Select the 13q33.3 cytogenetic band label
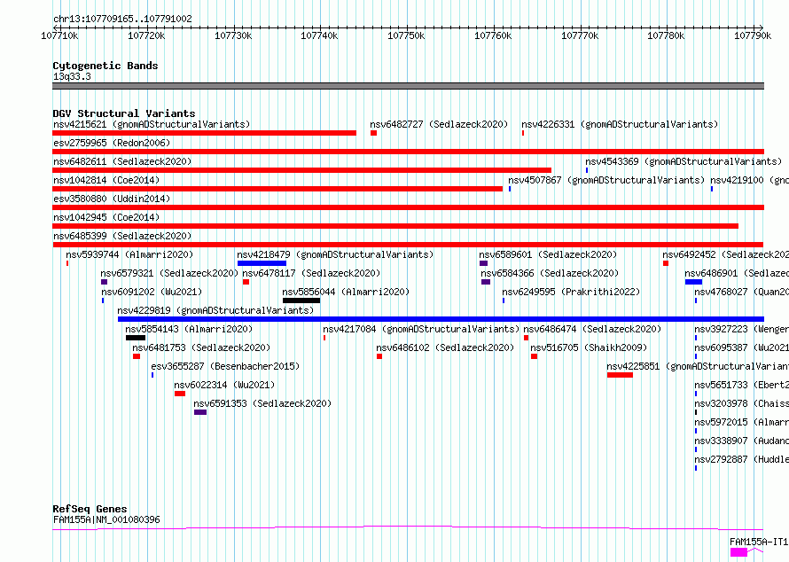 tap(72, 76)
